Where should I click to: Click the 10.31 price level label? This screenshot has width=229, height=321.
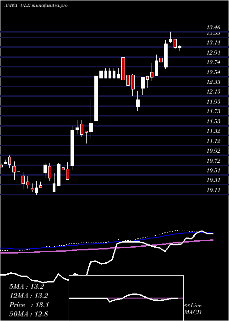point(213,180)
